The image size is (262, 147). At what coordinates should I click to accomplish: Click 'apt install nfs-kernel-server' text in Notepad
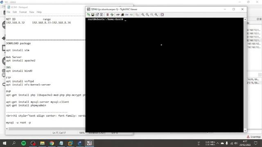(28, 85)
